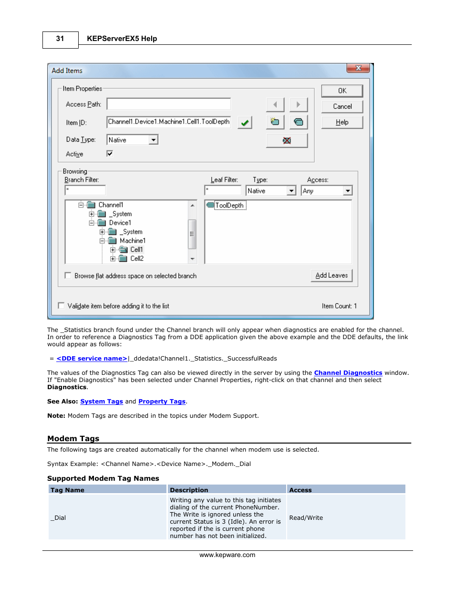
Task: Expand _System node under Device1
Action: 102,232
